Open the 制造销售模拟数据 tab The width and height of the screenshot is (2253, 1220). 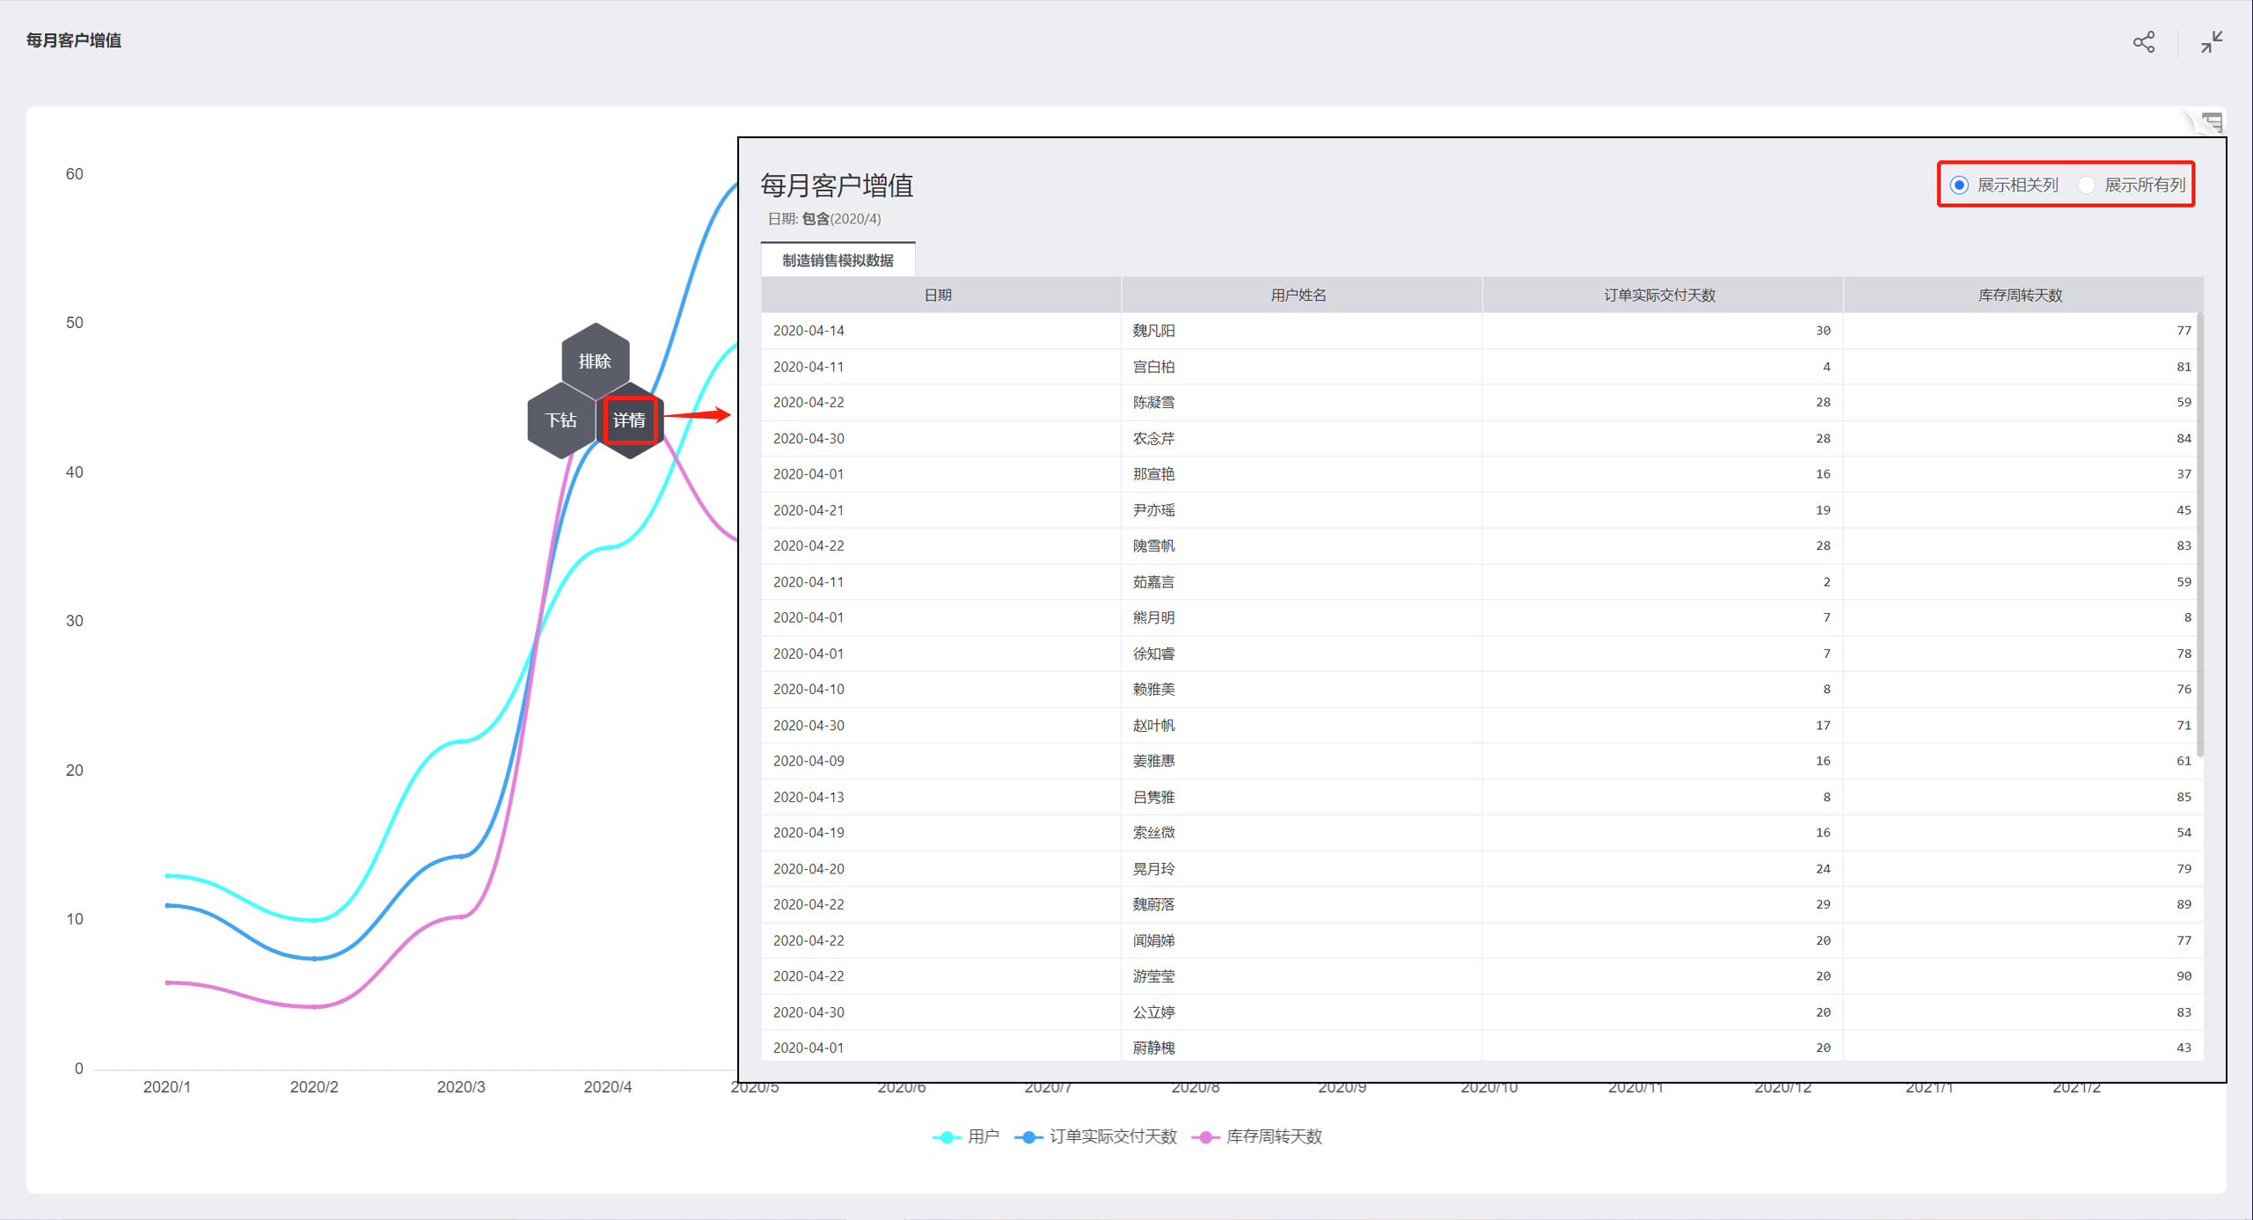click(838, 260)
